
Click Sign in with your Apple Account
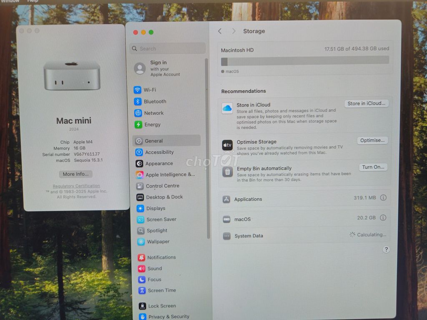tap(165, 68)
